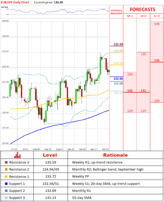This screenshot has height=202, width=164.
Task: Select the 132.56 support label on chart
Action: (x=118, y=79)
